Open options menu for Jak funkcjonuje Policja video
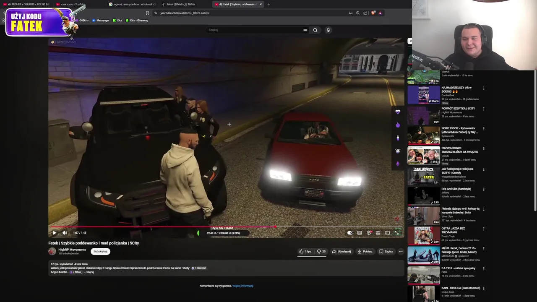This screenshot has width=537, height=302. pos(484,169)
